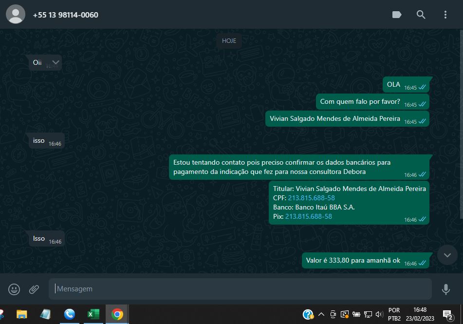Click the Mensagem text input field
This screenshot has width=463, height=324.
pos(240,289)
